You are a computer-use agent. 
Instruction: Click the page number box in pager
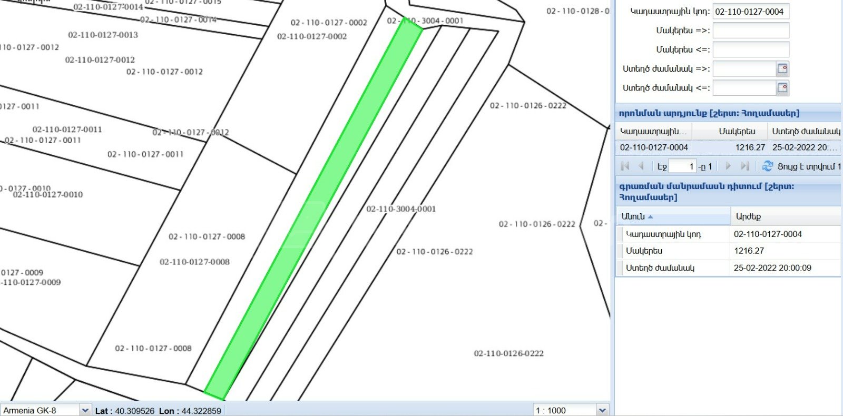pos(682,166)
